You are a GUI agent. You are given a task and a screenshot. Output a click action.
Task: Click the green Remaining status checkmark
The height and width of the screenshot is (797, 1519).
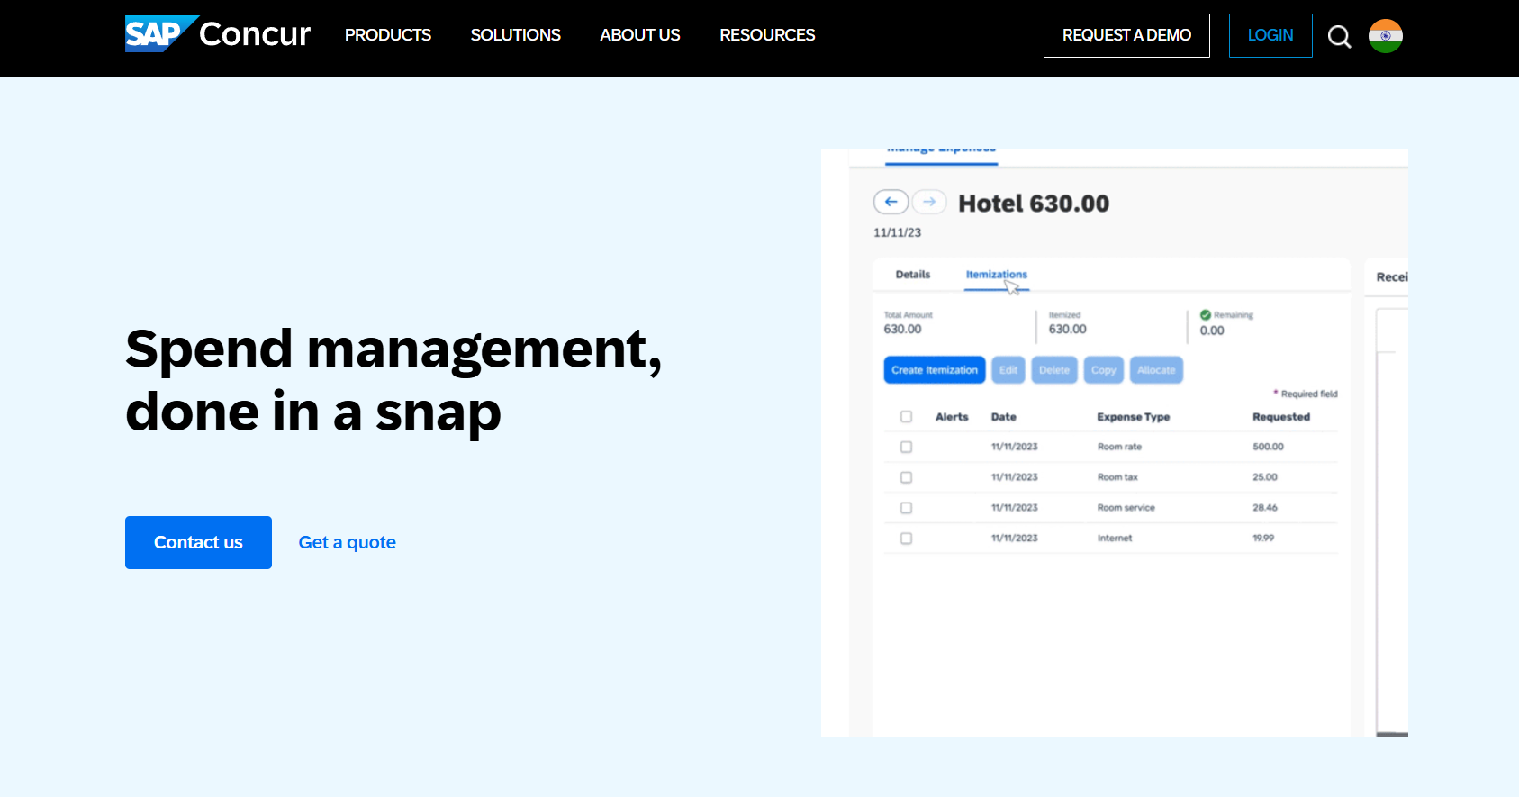pyautogui.click(x=1206, y=315)
